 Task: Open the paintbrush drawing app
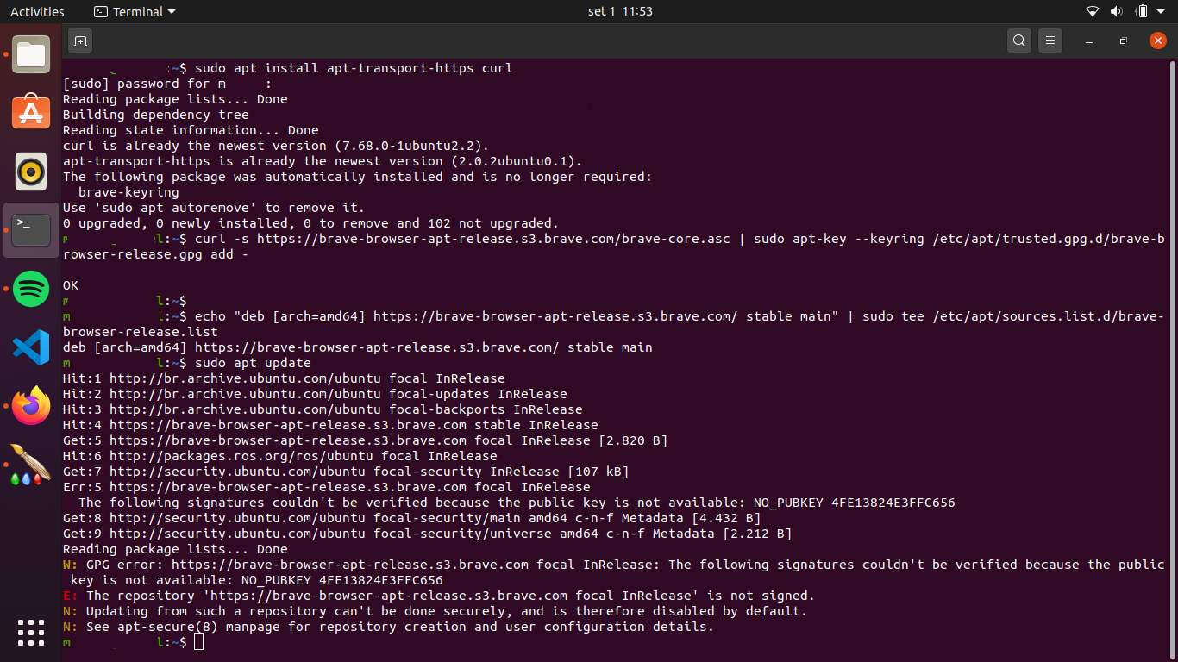tap(31, 464)
